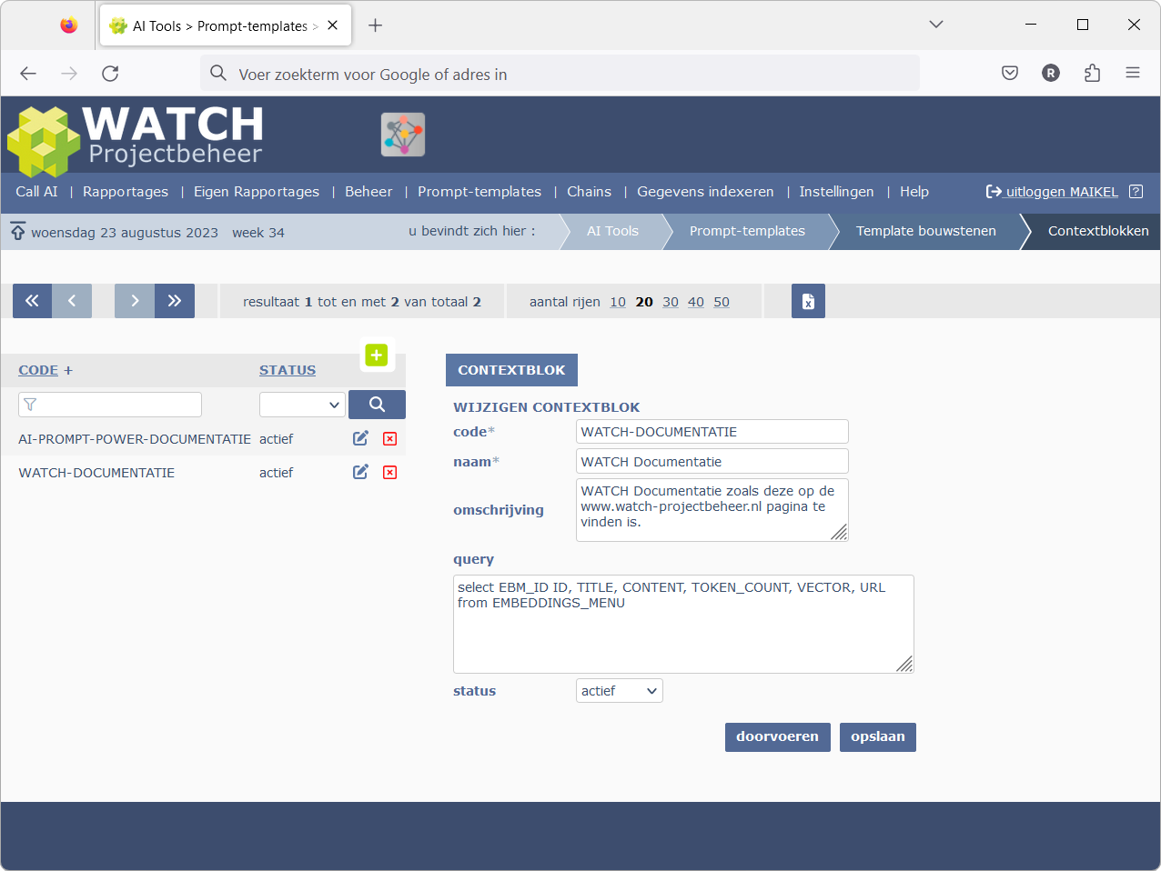Edit AI-PROMPT-POWER-DOCUMENTATIE row
This screenshot has height=871, width=1161.
(x=361, y=438)
